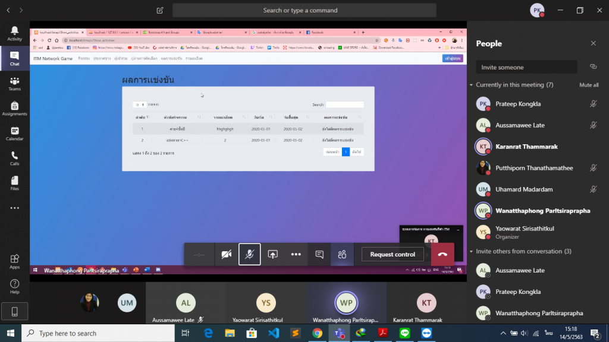Open Files in left sidebar

[14, 183]
